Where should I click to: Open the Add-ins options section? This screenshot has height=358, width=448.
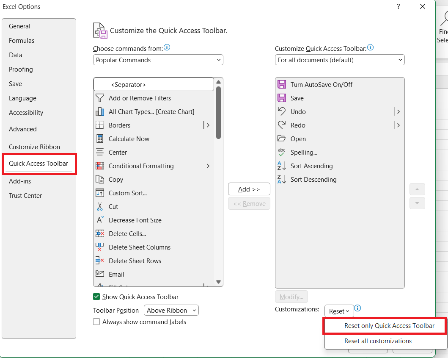click(x=39, y=181)
